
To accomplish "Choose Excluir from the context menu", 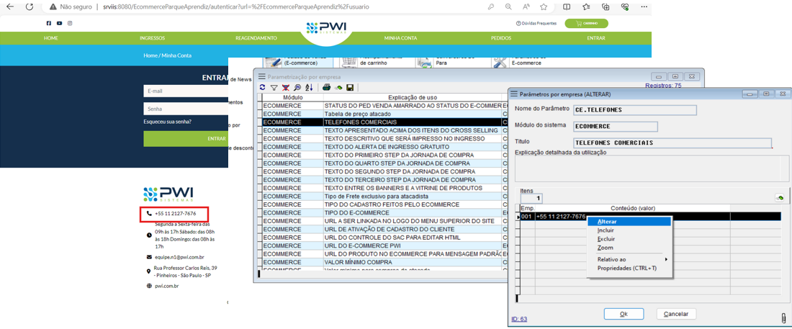I will 606,238.
